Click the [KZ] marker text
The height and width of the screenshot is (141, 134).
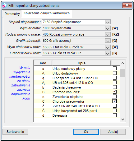(x=116, y=34)
